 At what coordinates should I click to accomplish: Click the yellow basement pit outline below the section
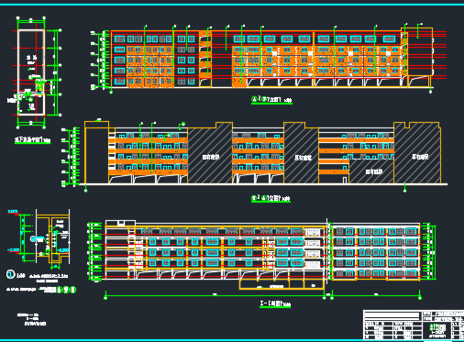click(x=282, y=284)
